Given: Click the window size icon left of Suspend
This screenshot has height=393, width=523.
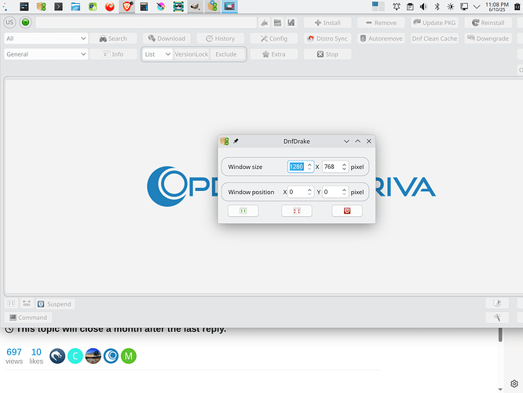Looking at the screenshot, I should tap(11, 303).
